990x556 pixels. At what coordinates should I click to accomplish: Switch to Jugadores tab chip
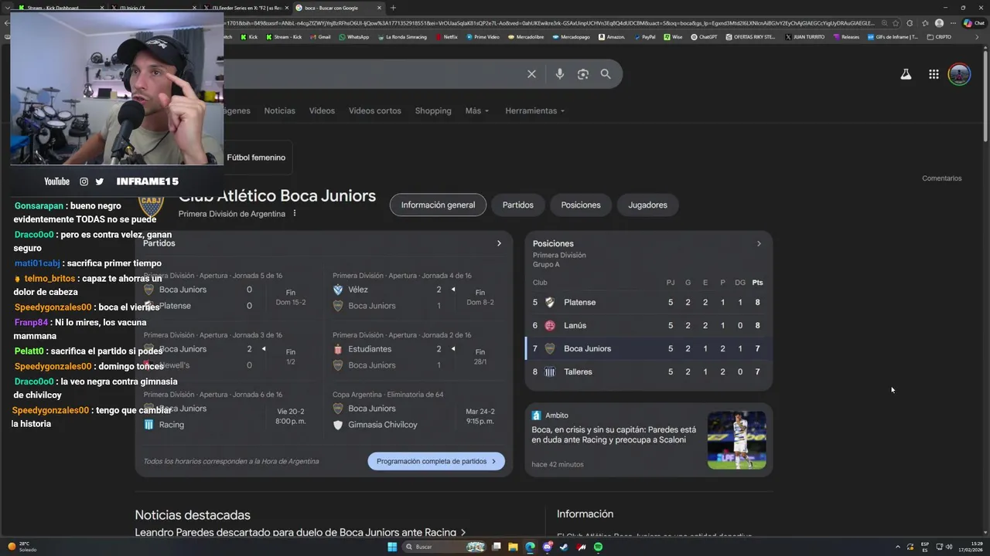tap(647, 205)
